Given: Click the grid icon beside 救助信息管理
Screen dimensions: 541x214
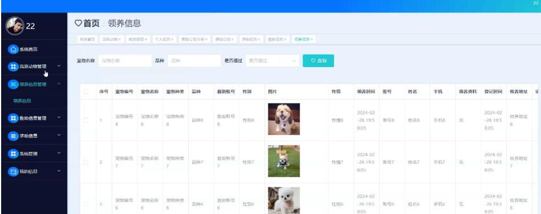Looking at the screenshot, I should 13,118.
